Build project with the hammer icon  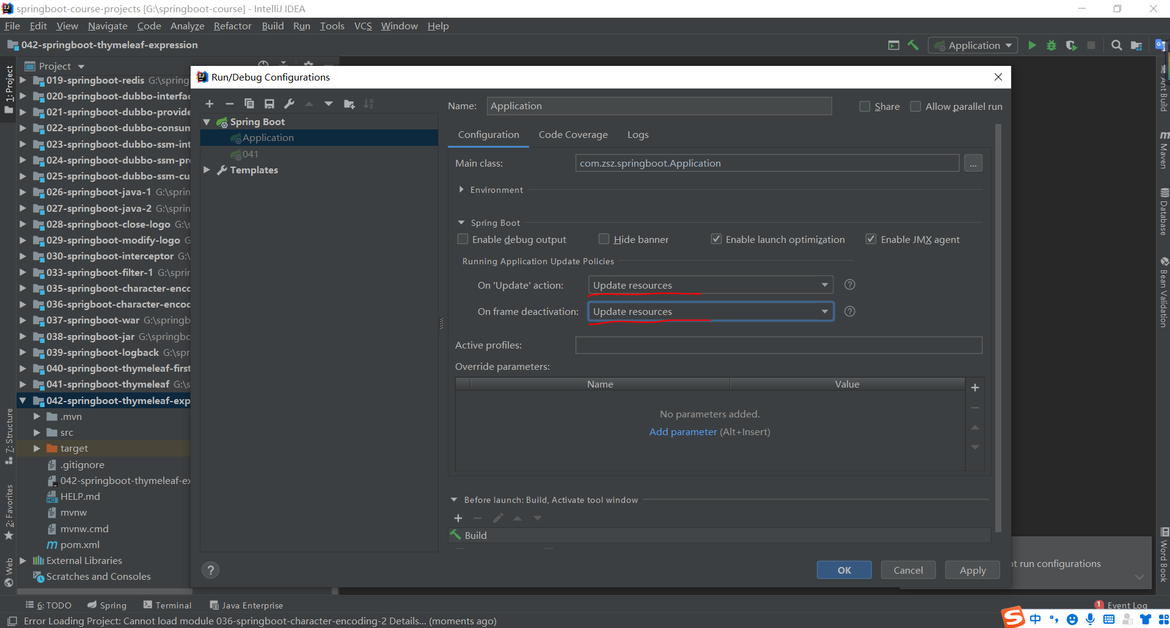tap(913, 45)
